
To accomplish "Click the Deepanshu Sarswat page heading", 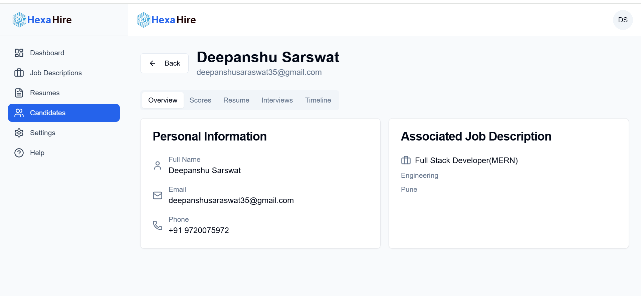I will [268, 57].
